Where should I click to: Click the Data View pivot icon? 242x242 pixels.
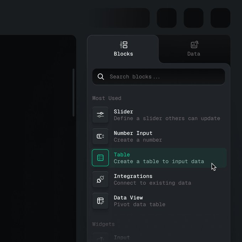[100, 201]
